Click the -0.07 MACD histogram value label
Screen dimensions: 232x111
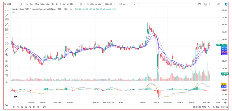point(224,90)
